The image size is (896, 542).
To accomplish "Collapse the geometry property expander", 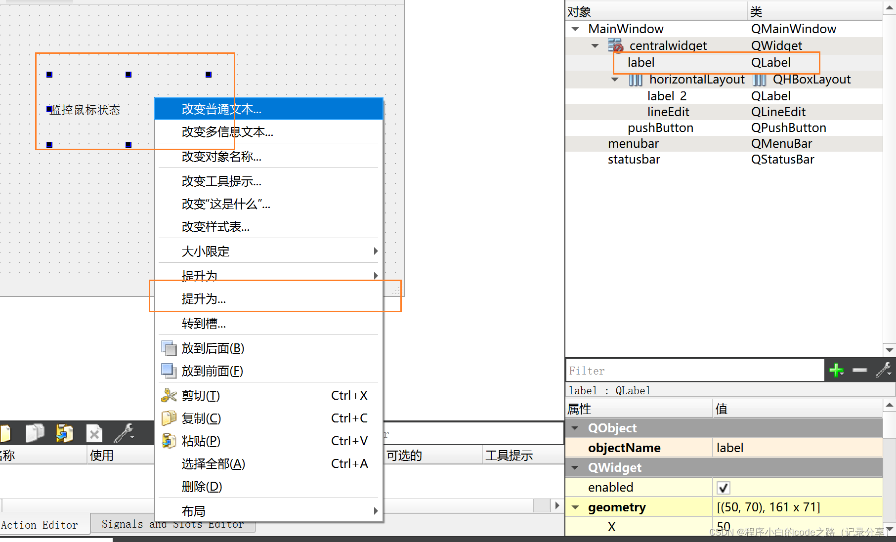I will [x=575, y=507].
